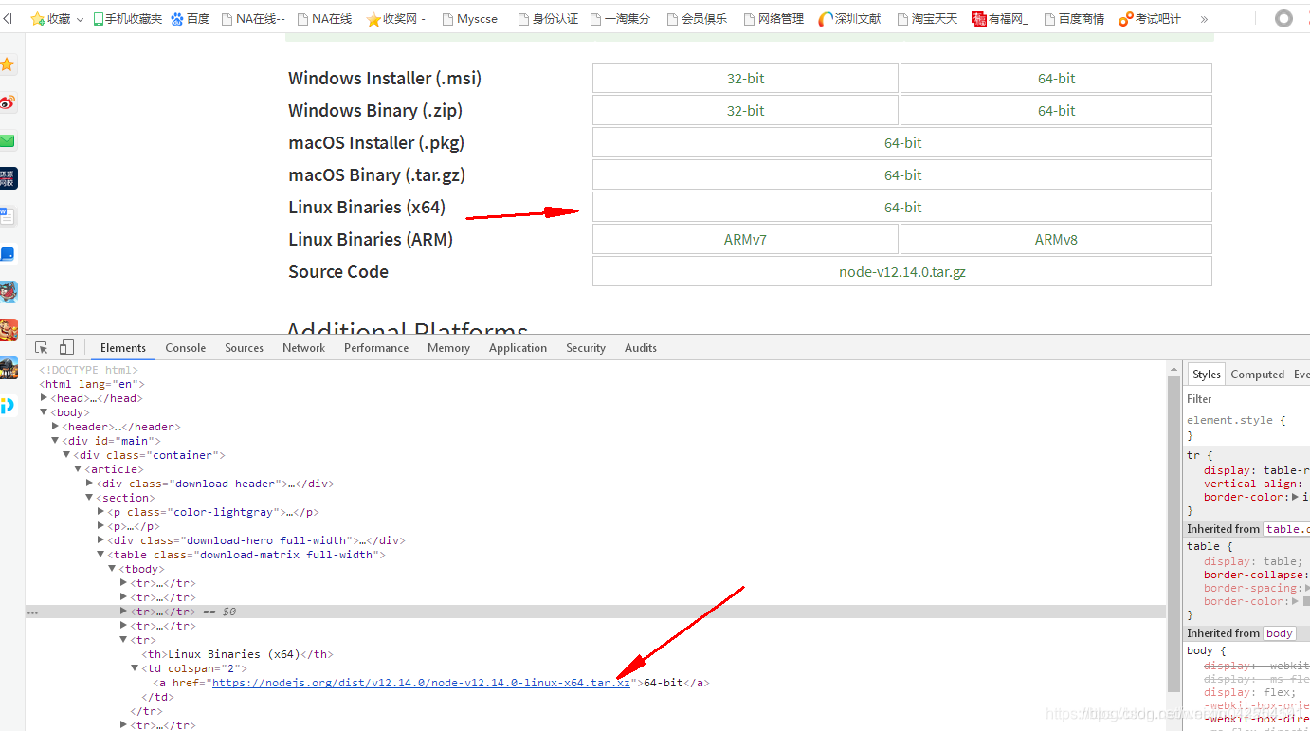Viewport: 1310px width, 731px height.
Task: Switch to the Sources tab
Action: click(245, 348)
